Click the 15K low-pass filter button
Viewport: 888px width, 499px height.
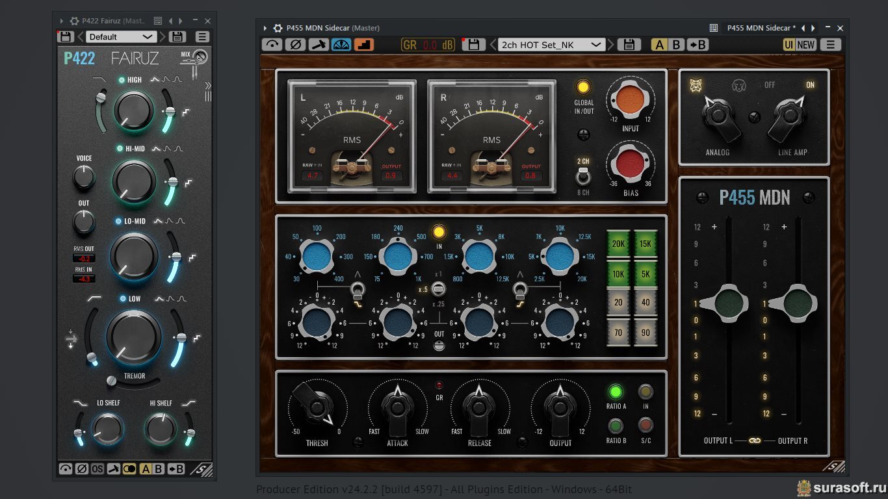click(x=646, y=244)
